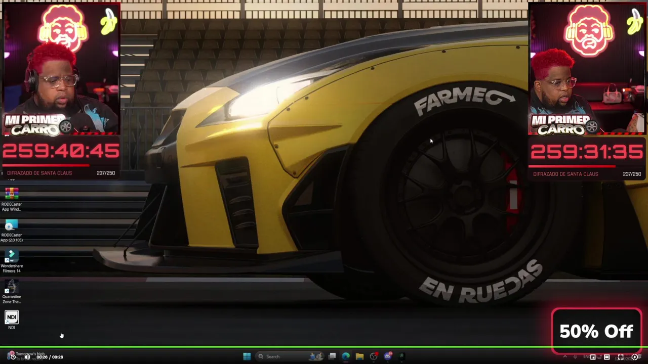Image resolution: width=648 pixels, height=364 pixels.
Task: Click the 259:40:45 countdown timer
Action: 61,151
